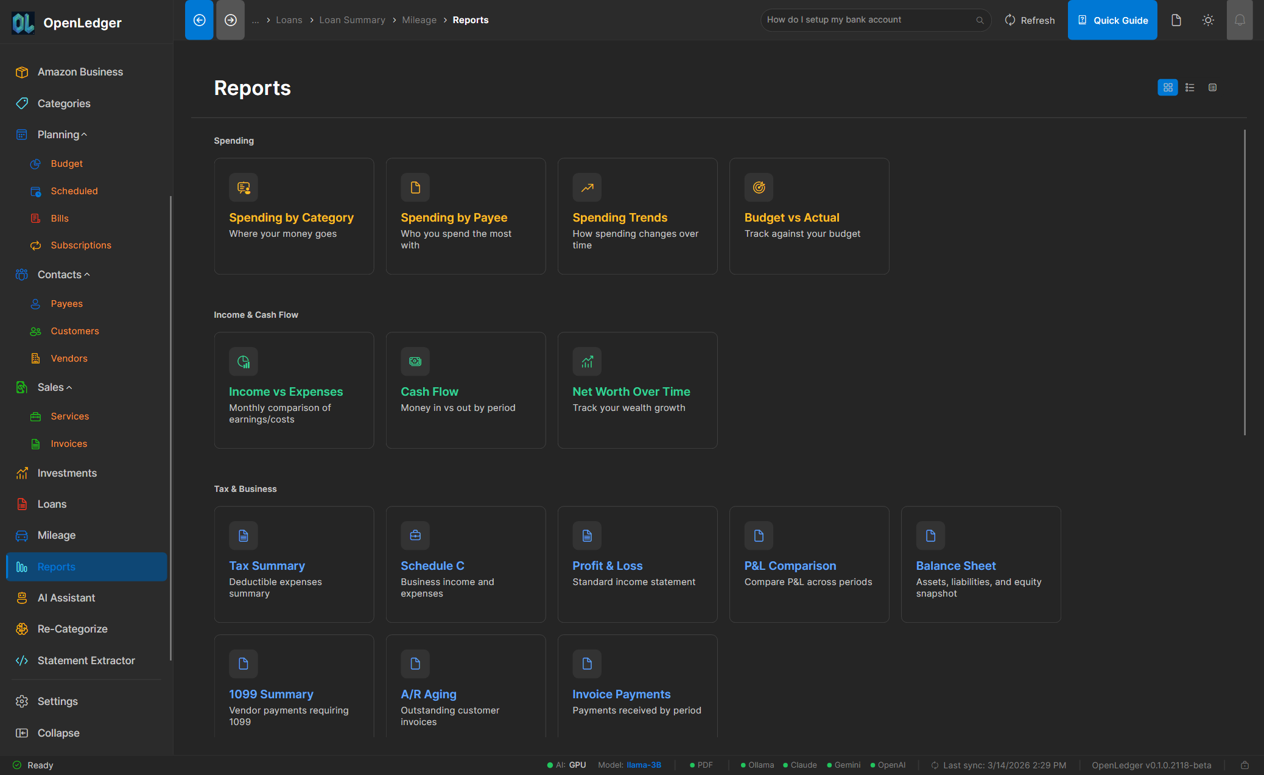Go to Loan Summary via the breadcrumb

tap(352, 19)
